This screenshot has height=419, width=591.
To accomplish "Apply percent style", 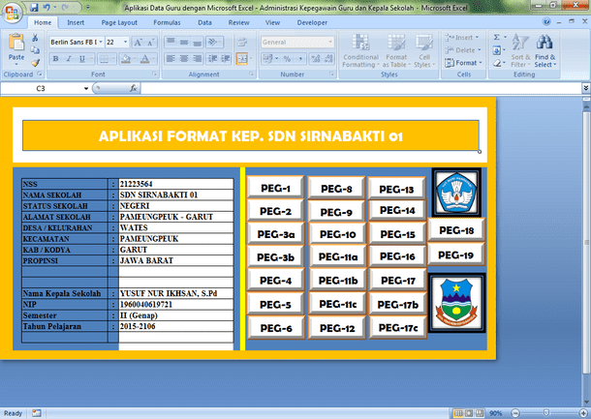I will point(287,59).
